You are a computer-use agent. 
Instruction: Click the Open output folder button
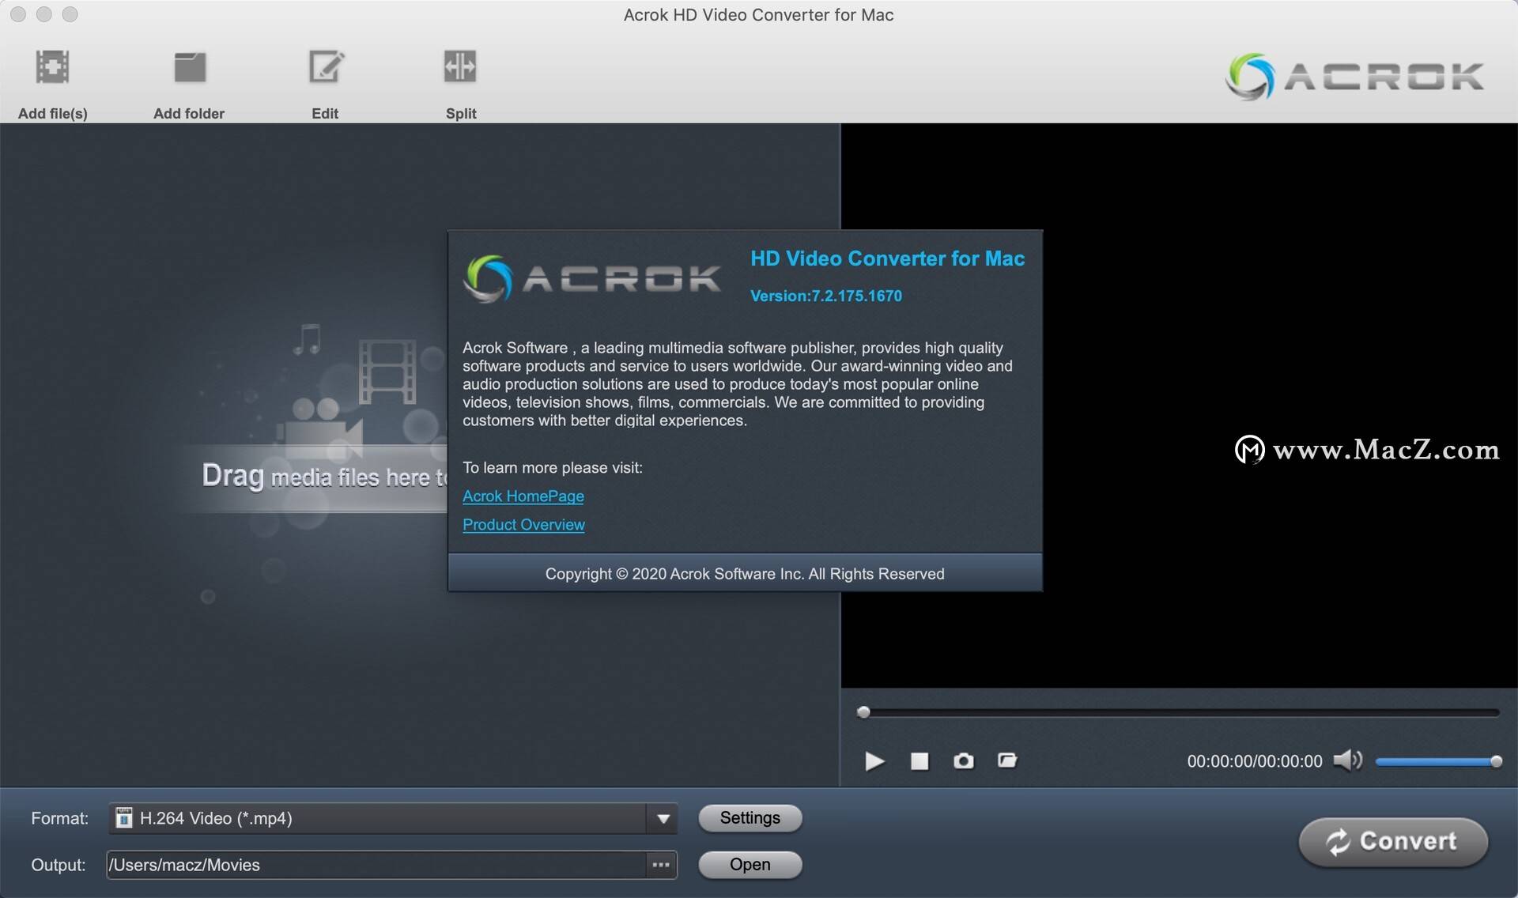(750, 865)
